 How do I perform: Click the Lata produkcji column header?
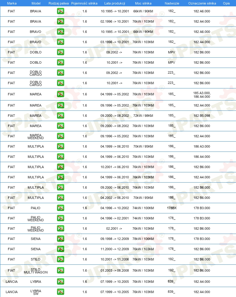pyautogui.click(x=115, y=3)
